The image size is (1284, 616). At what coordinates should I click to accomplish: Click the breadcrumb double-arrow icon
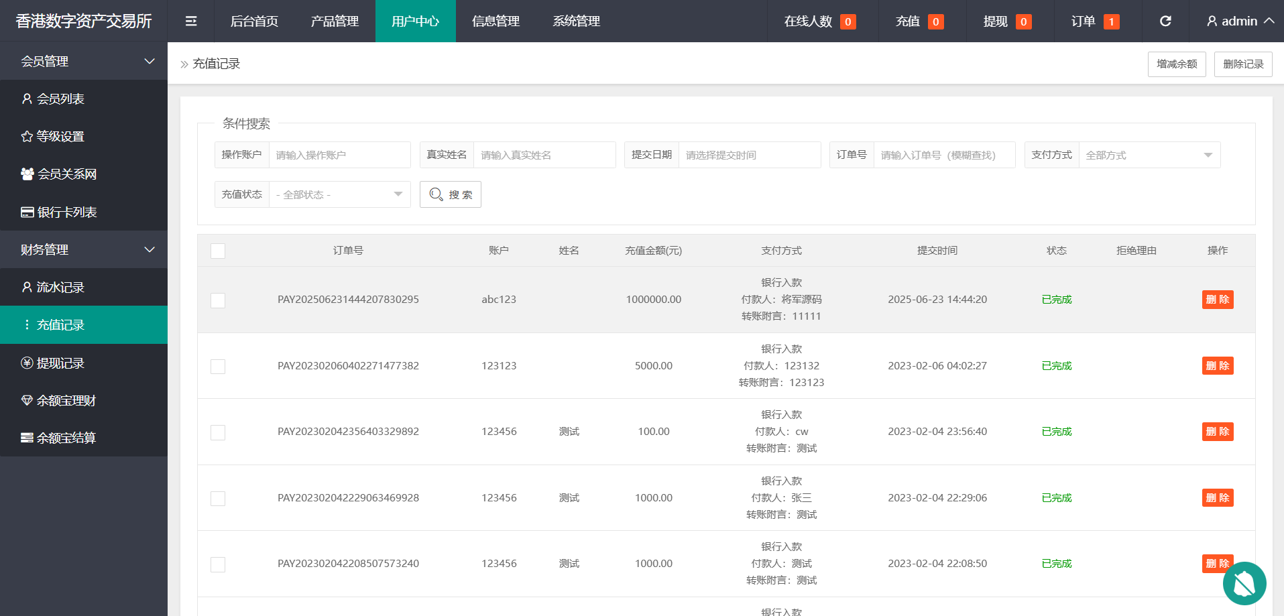[184, 64]
